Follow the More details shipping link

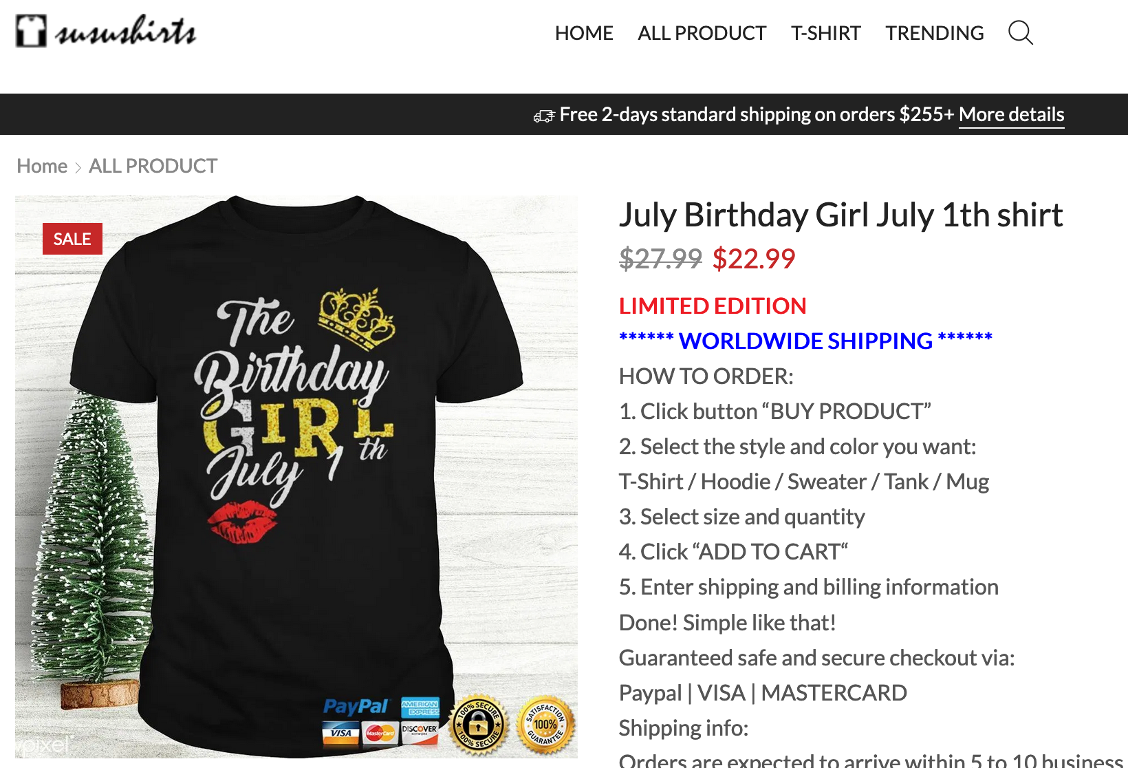click(1011, 114)
